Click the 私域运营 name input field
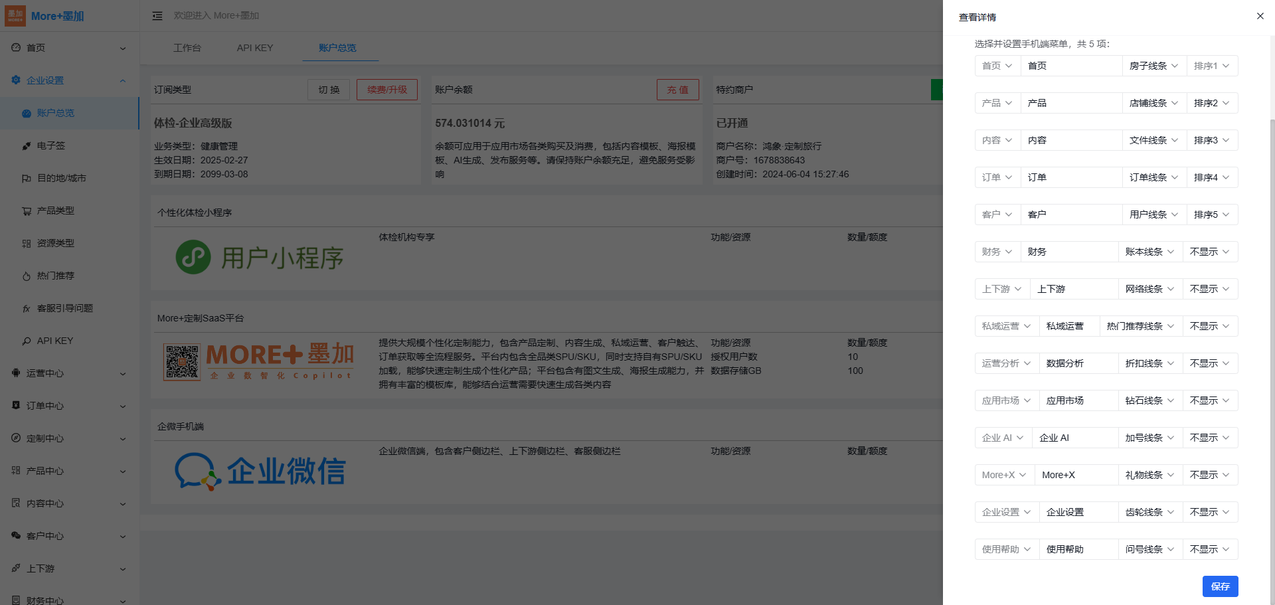Image resolution: width=1275 pixels, height=605 pixels. point(1068,326)
